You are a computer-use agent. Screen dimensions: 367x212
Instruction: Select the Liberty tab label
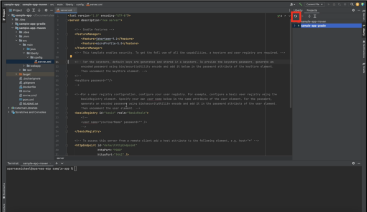point(298,10)
